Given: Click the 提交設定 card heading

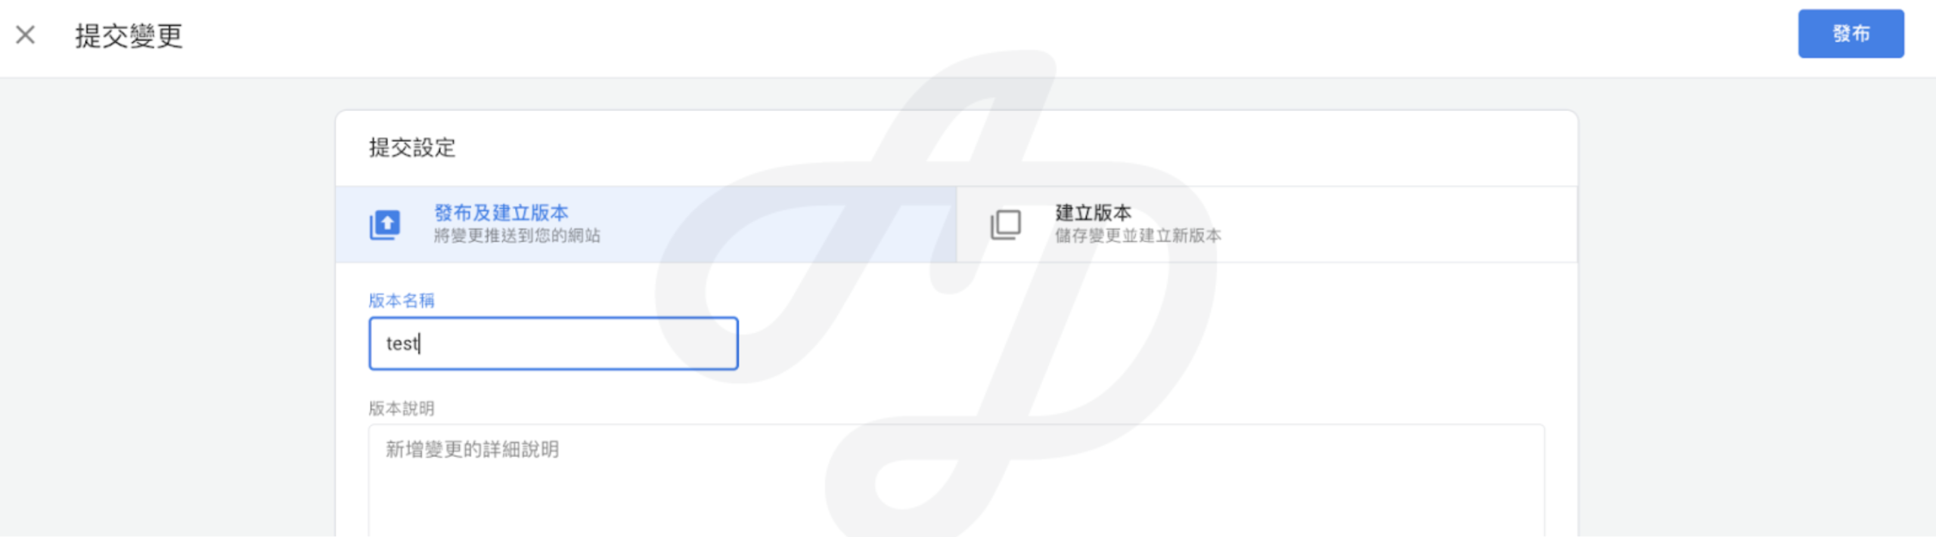Looking at the screenshot, I should pyautogui.click(x=412, y=147).
